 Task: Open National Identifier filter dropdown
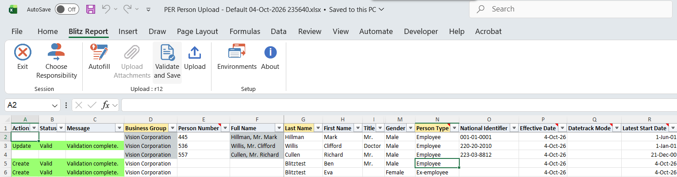(513, 128)
